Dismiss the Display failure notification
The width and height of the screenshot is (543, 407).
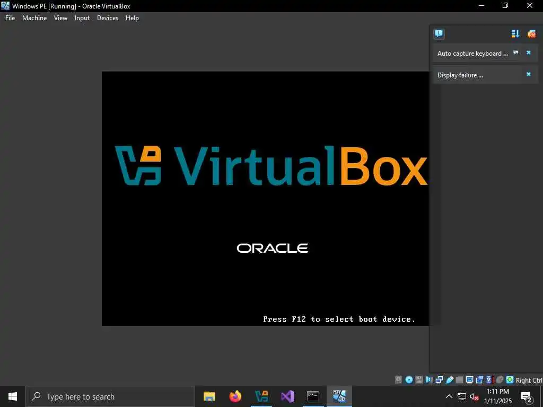pyautogui.click(x=529, y=74)
